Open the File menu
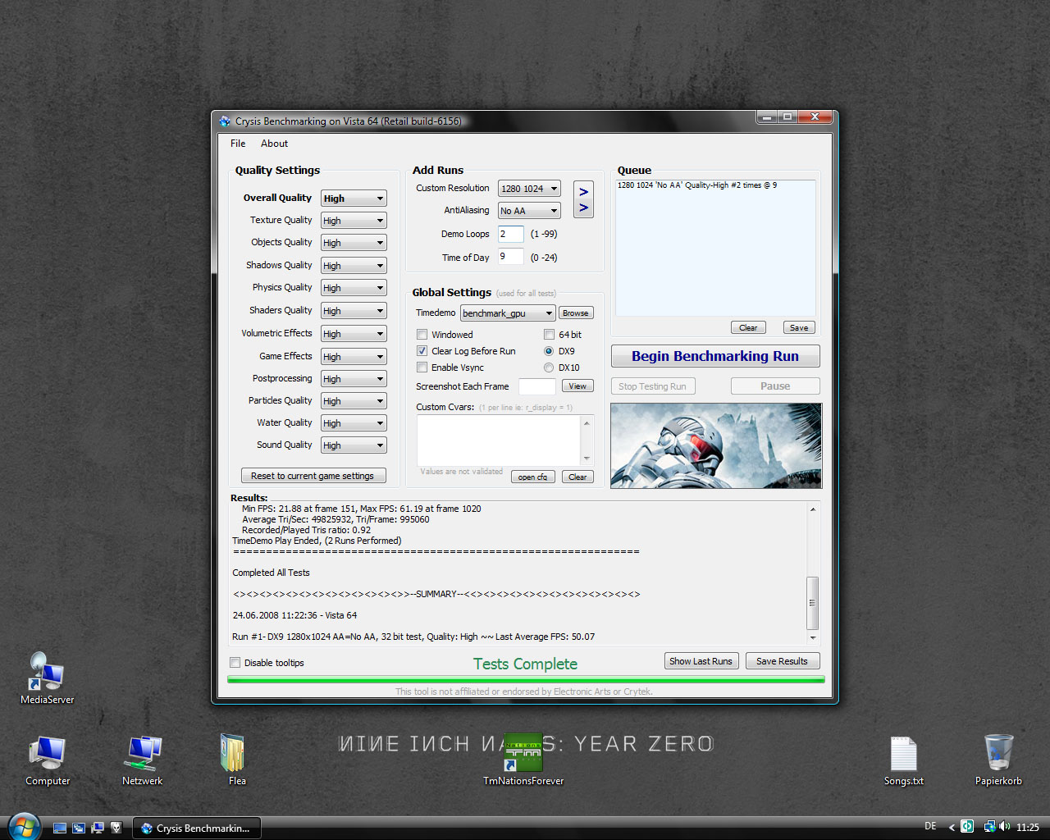Viewport: 1050px width, 840px height. (238, 144)
